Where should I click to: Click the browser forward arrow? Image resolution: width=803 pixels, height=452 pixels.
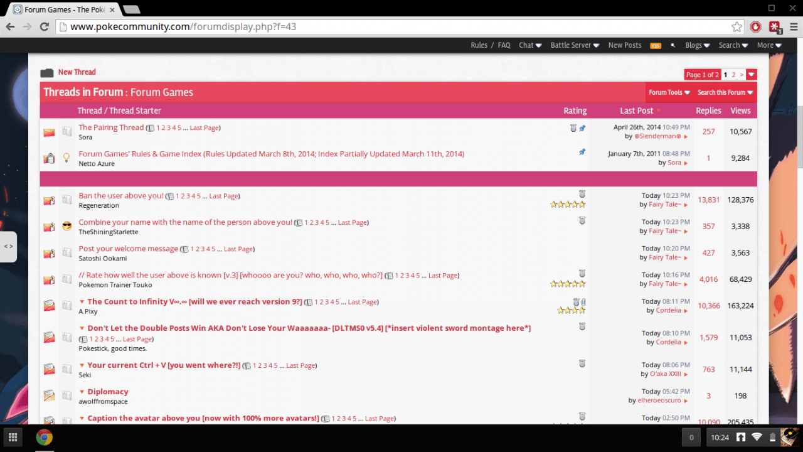coord(27,27)
